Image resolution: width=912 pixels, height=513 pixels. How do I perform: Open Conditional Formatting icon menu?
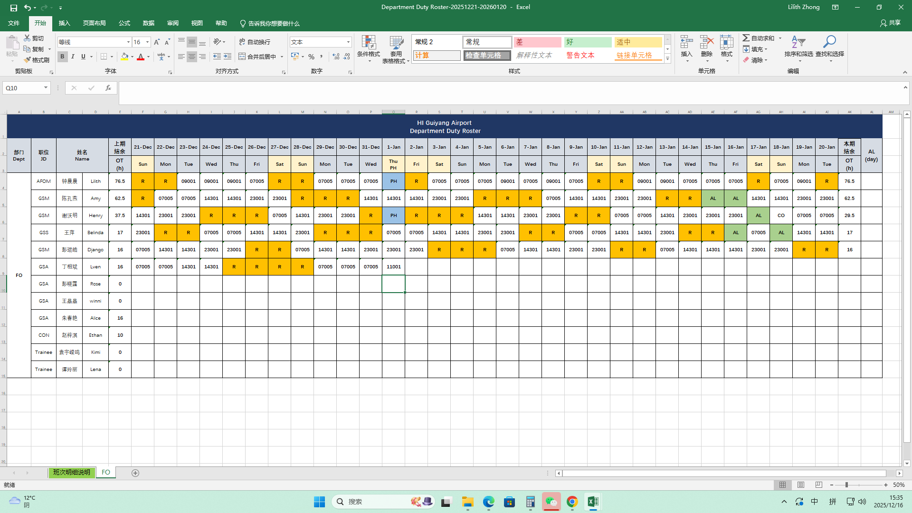368,43
